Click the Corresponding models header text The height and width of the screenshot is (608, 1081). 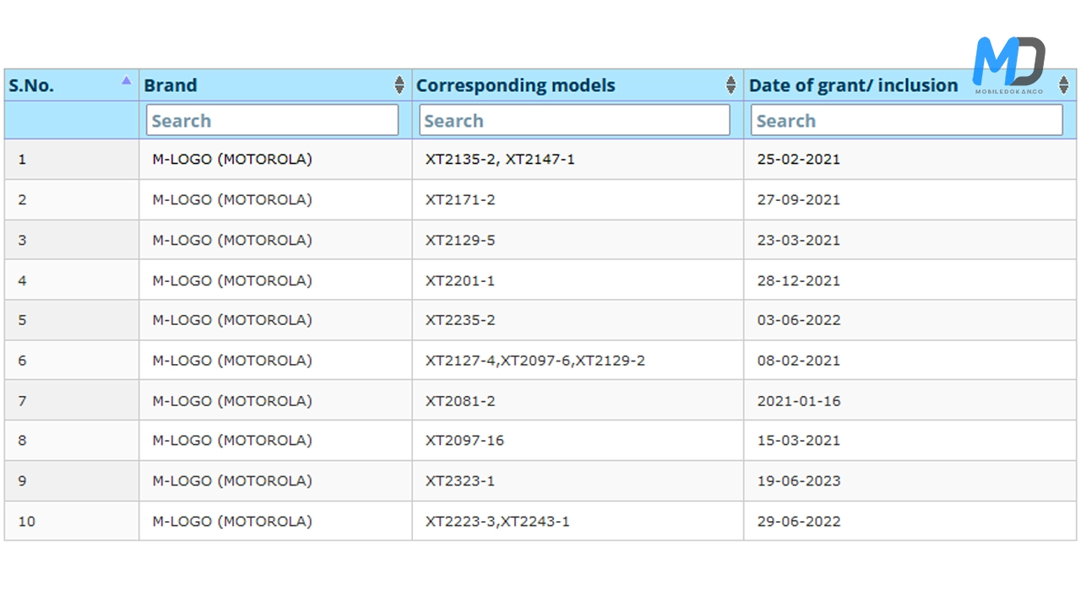point(515,85)
